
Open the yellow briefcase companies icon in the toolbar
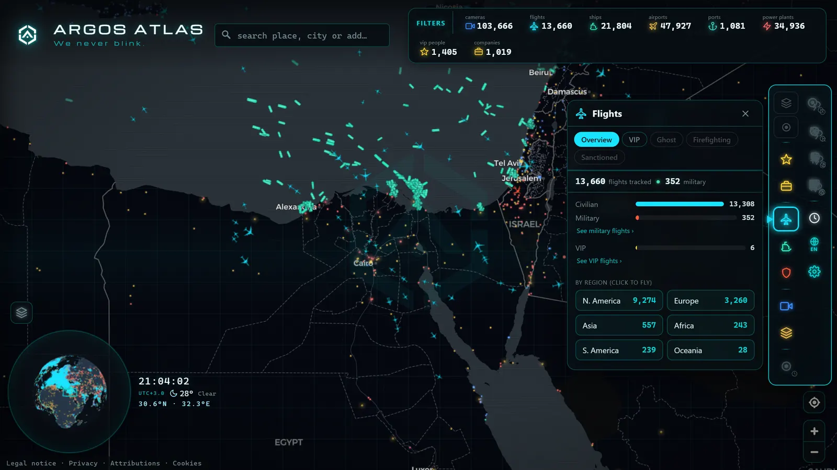(x=786, y=186)
